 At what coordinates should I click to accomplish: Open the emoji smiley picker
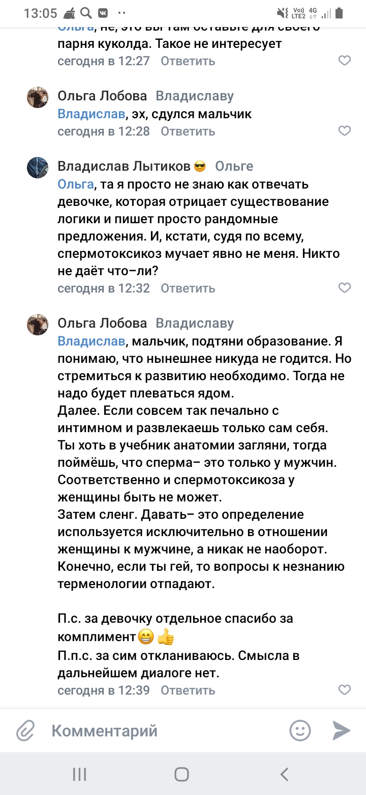pyautogui.click(x=300, y=730)
